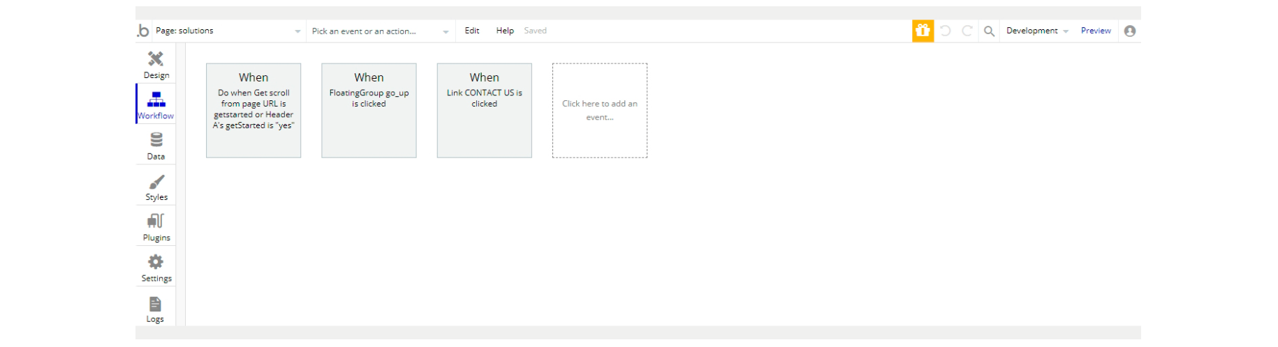
Task: Click the undo arrow icon
Action: pos(946,31)
